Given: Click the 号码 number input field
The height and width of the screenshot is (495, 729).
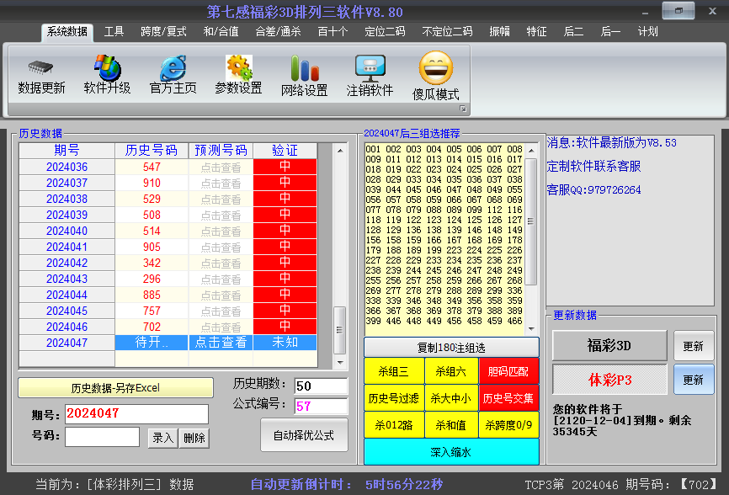Looking at the screenshot, I should pyautogui.click(x=102, y=437).
